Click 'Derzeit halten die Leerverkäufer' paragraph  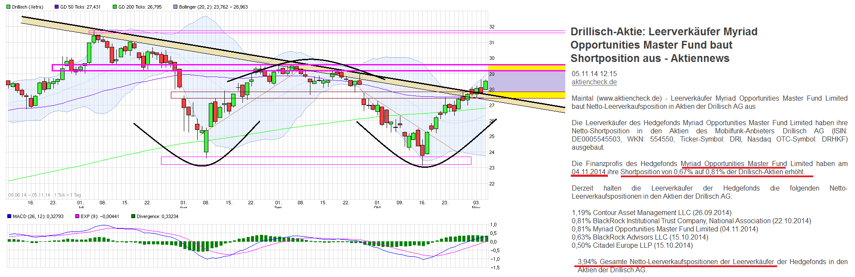pos(709,192)
